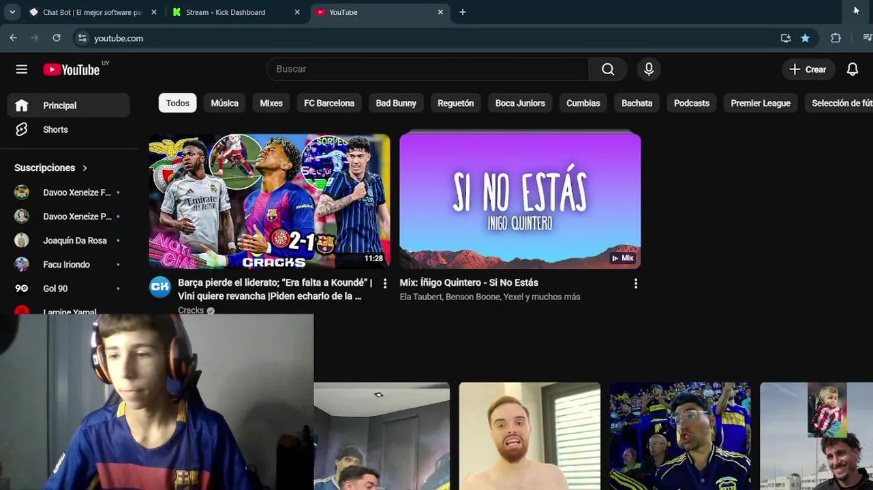Open Mix: Íñigo Quintero title link
Viewport: 873px width, 490px height.
click(x=469, y=282)
